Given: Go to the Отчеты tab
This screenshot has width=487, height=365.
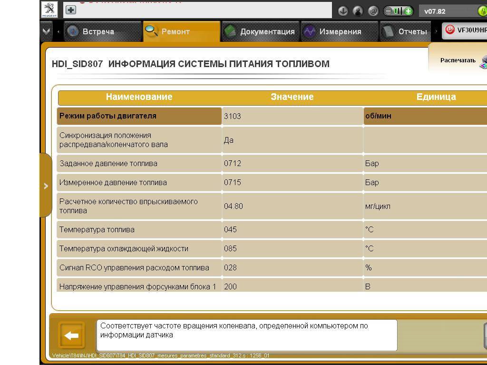Looking at the screenshot, I should [x=412, y=32].
